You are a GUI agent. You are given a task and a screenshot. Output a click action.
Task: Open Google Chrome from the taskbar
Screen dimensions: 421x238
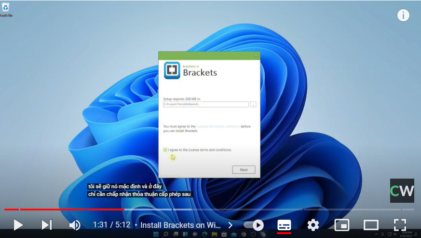[244, 234]
